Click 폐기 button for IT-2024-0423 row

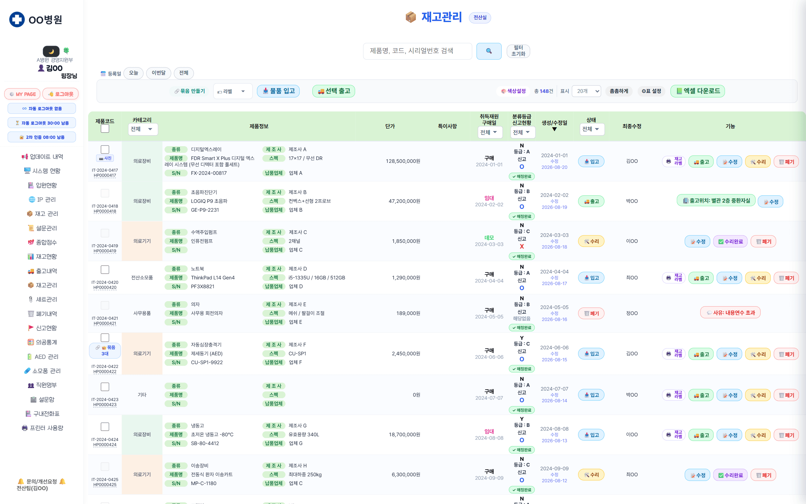click(786, 395)
